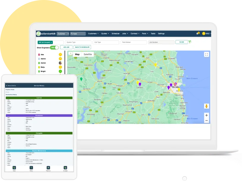The image size is (242, 181).
Task: Zoom out on the map
Action: [x=207, y=120]
